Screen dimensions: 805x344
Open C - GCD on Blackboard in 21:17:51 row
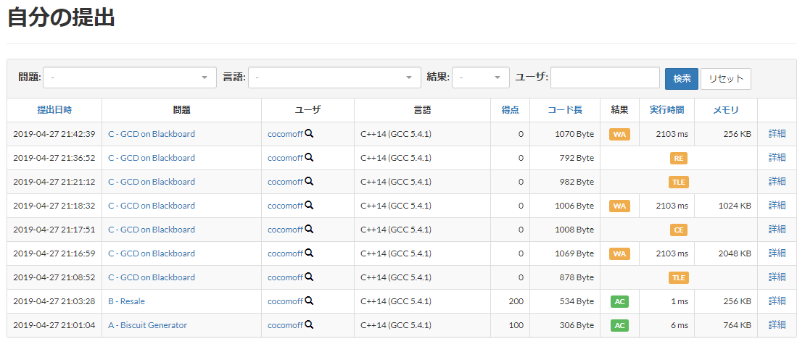click(152, 229)
